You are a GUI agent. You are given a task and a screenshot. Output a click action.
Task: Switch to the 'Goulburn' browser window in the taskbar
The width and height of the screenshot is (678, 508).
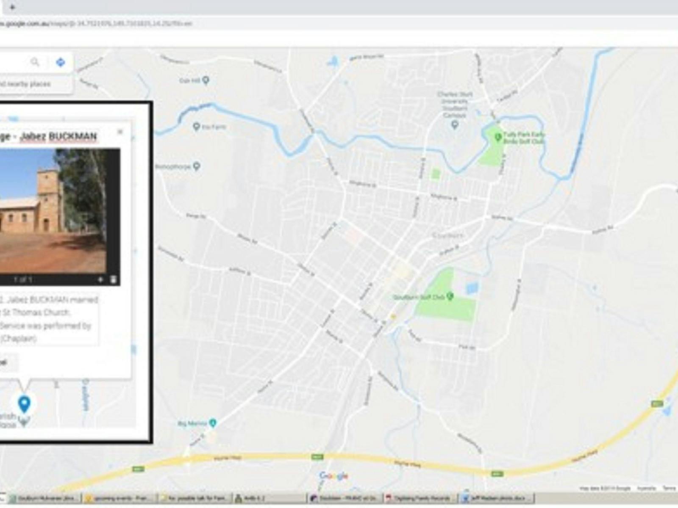coord(344,498)
